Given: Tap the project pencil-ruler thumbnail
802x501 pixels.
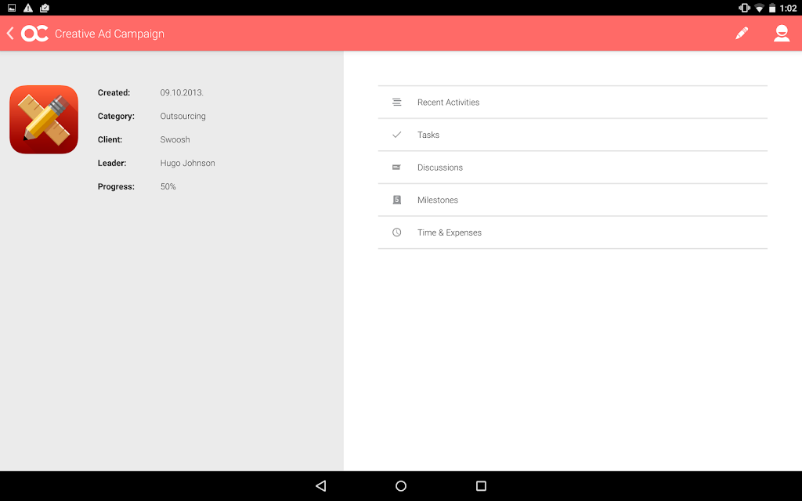Looking at the screenshot, I should click(x=44, y=120).
